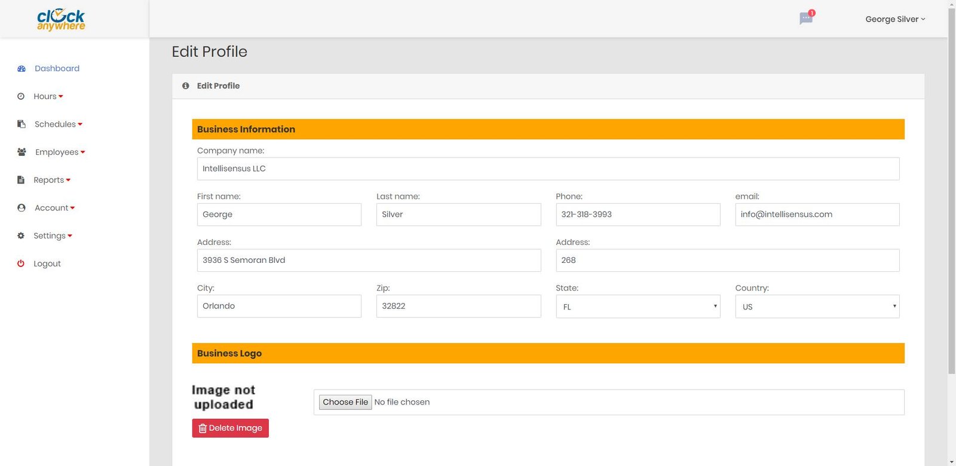Open the State dropdown
Screen dimensions: 956x466
click(x=638, y=306)
